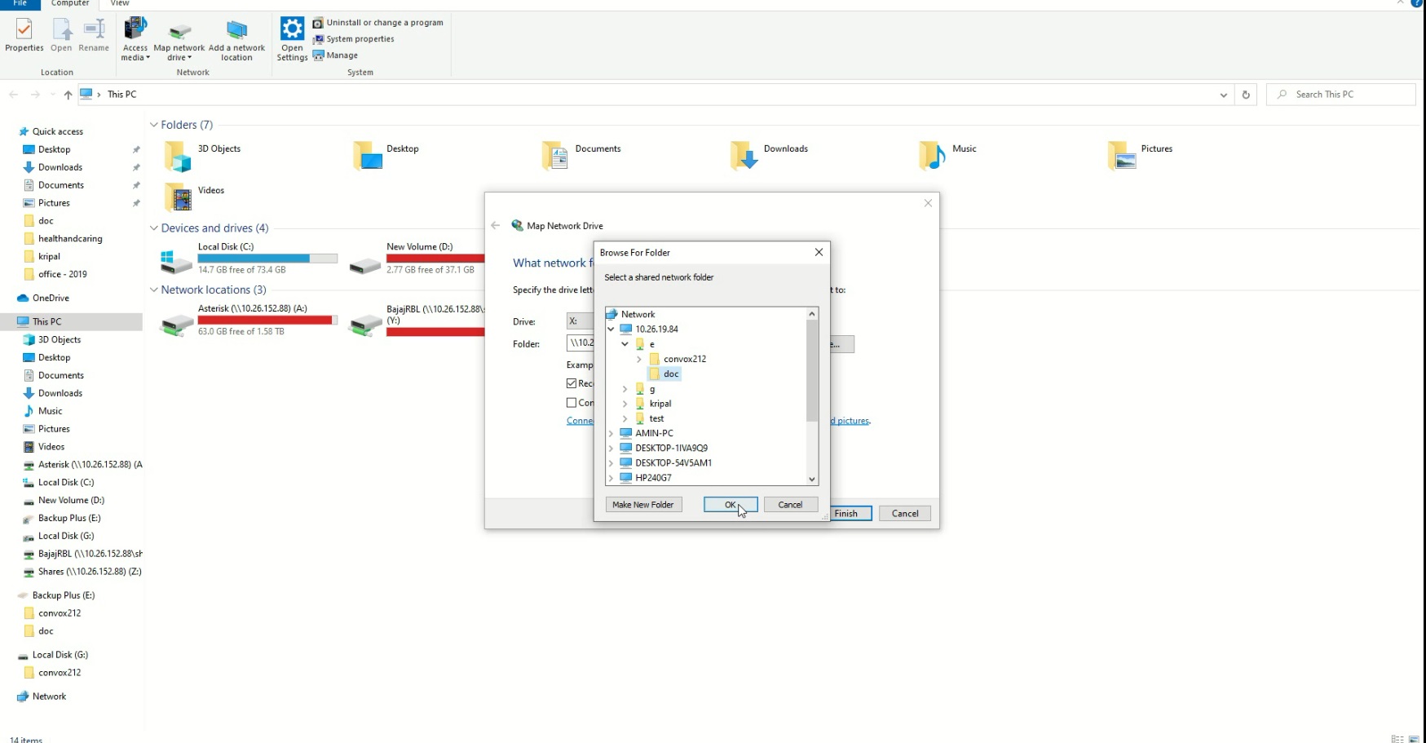This screenshot has height=743, width=1426.
Task: Enable Connect using different credentials
Action: point(571,402)
